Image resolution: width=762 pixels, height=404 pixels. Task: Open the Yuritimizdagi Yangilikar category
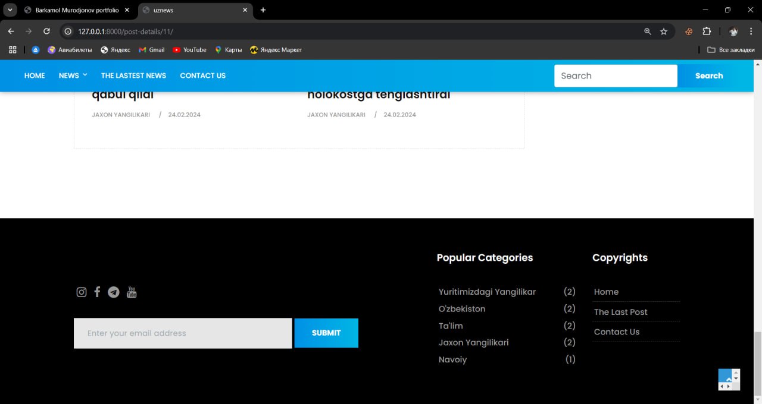487,292
